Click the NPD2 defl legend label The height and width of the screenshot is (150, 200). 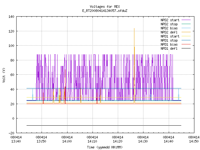(x=169, y=32)
